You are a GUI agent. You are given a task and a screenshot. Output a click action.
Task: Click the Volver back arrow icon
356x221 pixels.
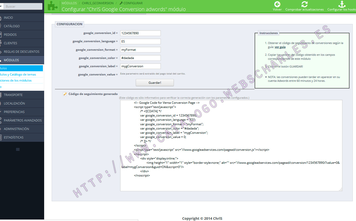pos(277,4)
